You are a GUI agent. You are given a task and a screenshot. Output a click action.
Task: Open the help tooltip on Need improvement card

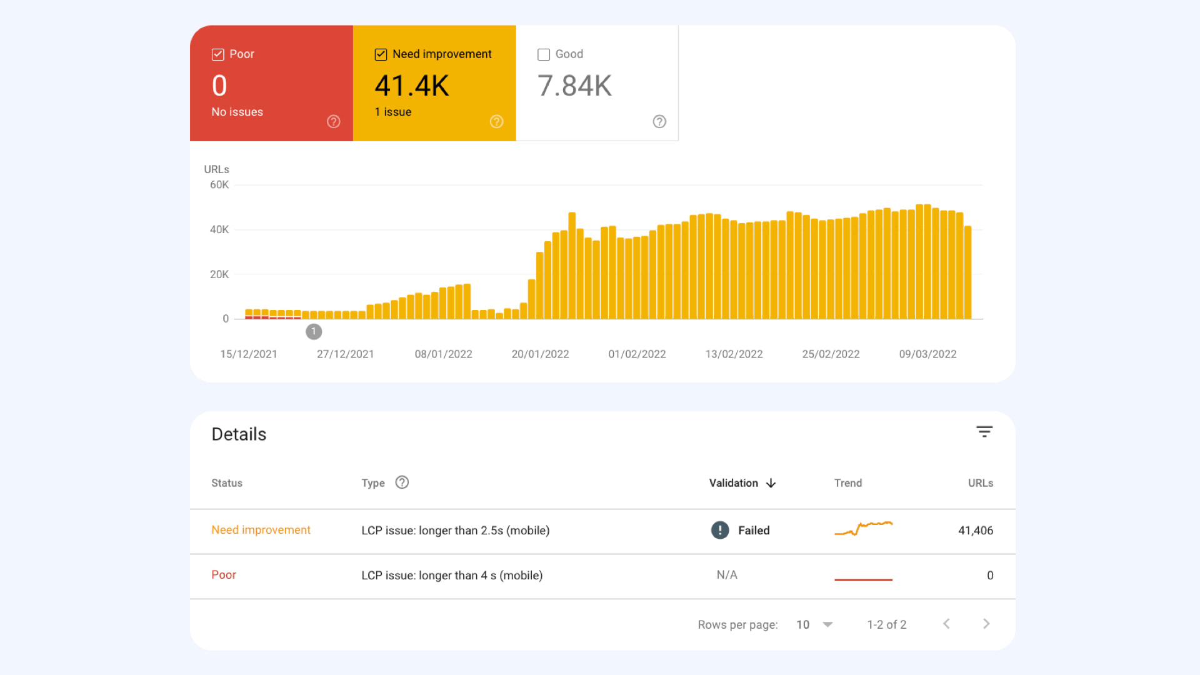pos(496,122)
